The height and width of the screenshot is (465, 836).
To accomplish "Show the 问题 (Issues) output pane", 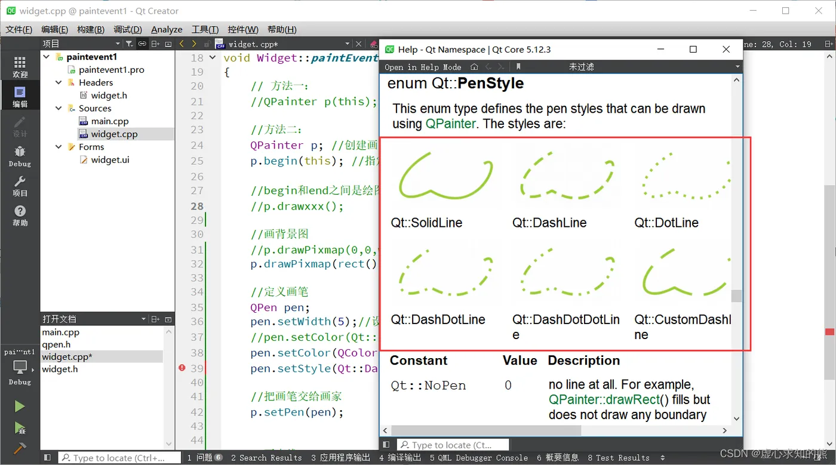I will pos(205,458).
